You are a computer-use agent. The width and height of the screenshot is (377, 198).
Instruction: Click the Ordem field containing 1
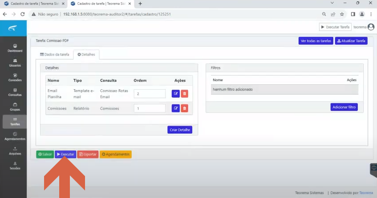pos(150,108)
